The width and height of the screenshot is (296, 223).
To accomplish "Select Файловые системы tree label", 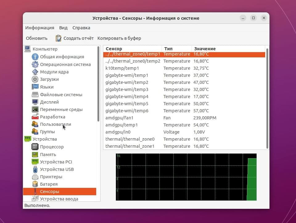I will [x=61, y=95].
